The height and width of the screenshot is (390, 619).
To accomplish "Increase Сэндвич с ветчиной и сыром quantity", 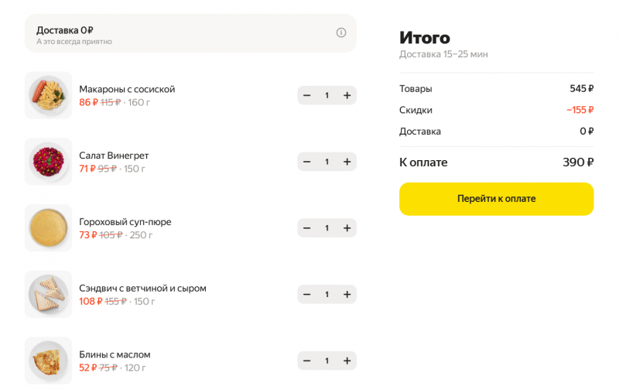I will (x=347, y=294).
